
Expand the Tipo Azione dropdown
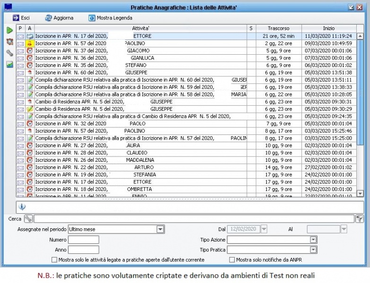point(313,240)
